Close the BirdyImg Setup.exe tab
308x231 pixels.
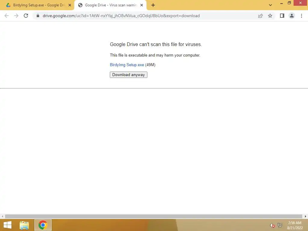[x=70, y=5]
